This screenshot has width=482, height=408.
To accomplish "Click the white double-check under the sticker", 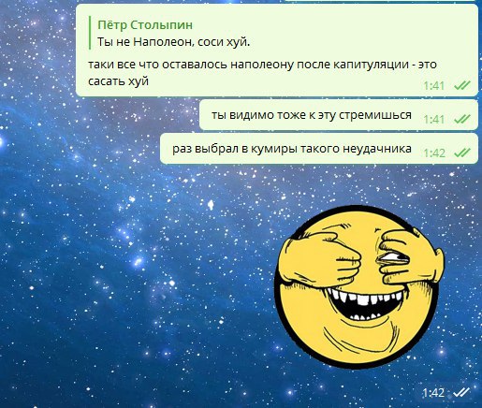I will (x=461, y=392).
